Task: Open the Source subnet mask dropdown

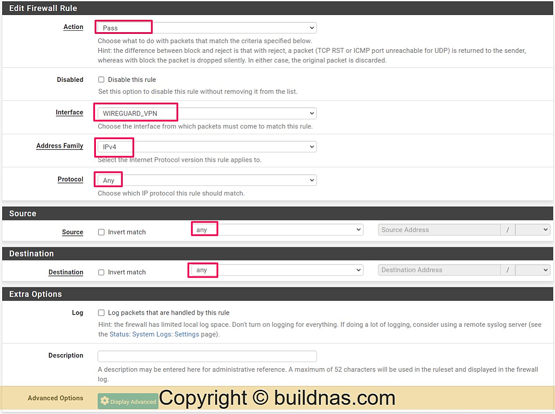Action: [533, 230]
